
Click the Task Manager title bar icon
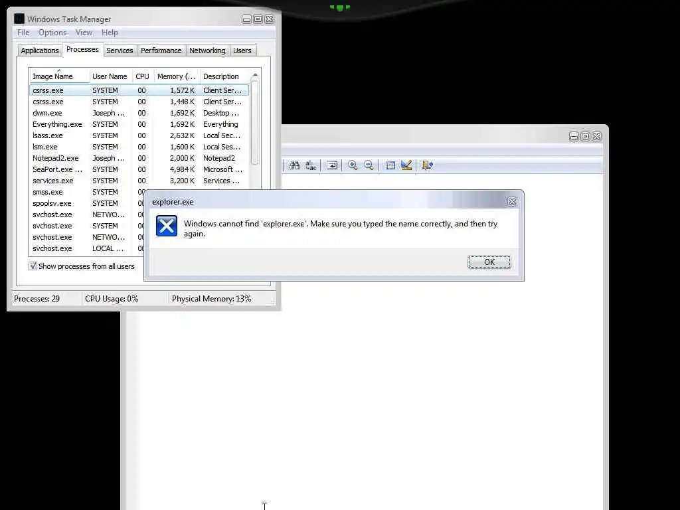[x=19, y=19]
